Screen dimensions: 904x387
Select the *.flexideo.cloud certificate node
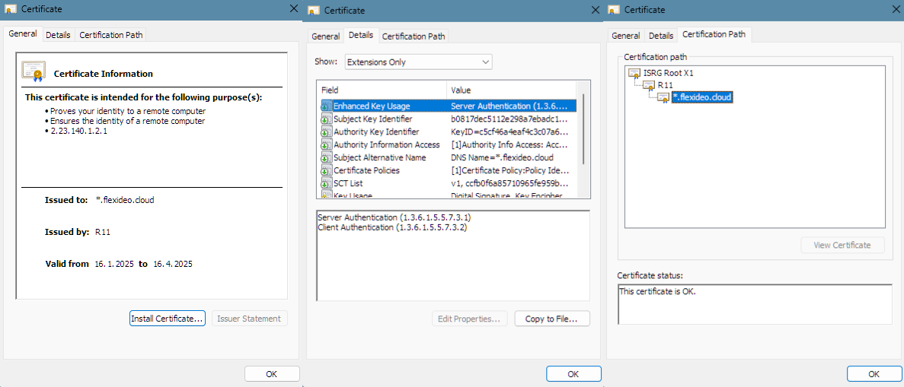[701, 97]
